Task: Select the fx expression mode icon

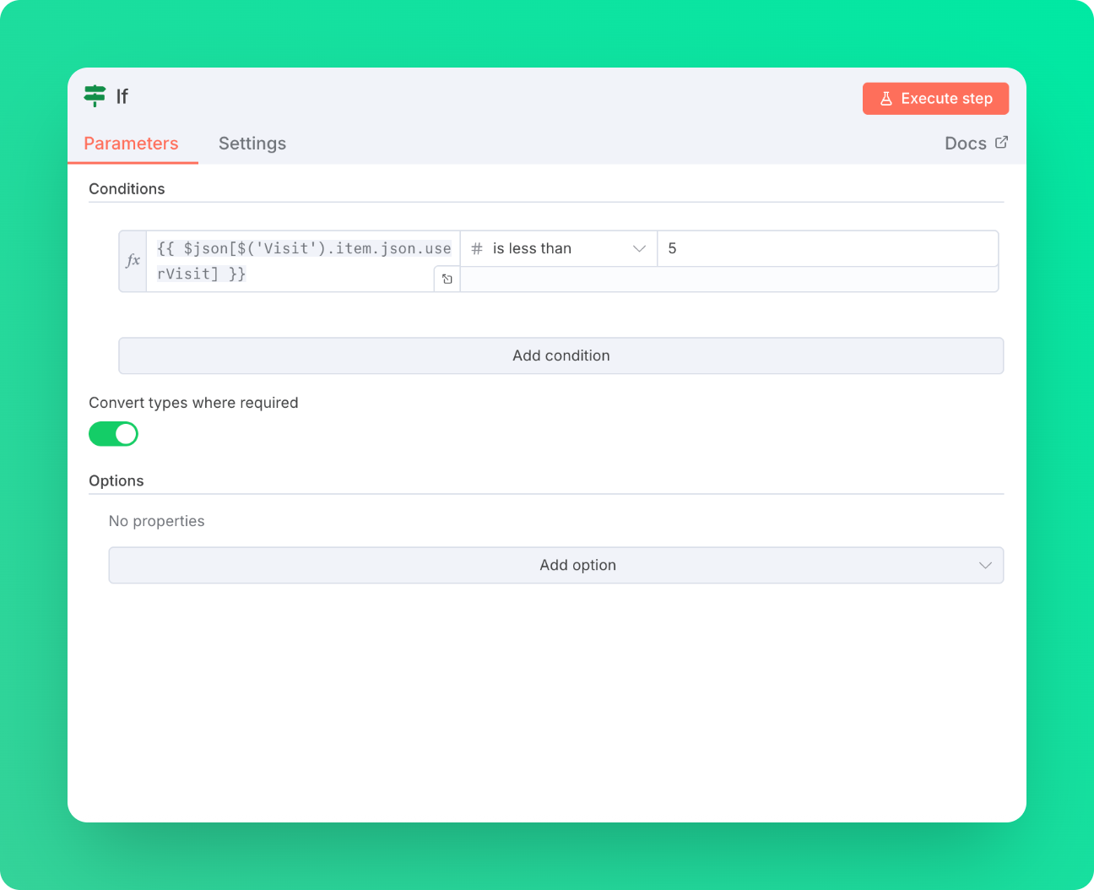Action: tap(133, 260)
